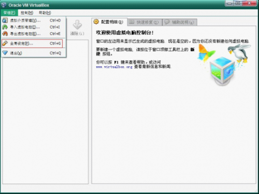Image resolution: width=259 pixels, height=194 pixels.
Task: Open the 控制(M) menu
Action: coord(27,13)
